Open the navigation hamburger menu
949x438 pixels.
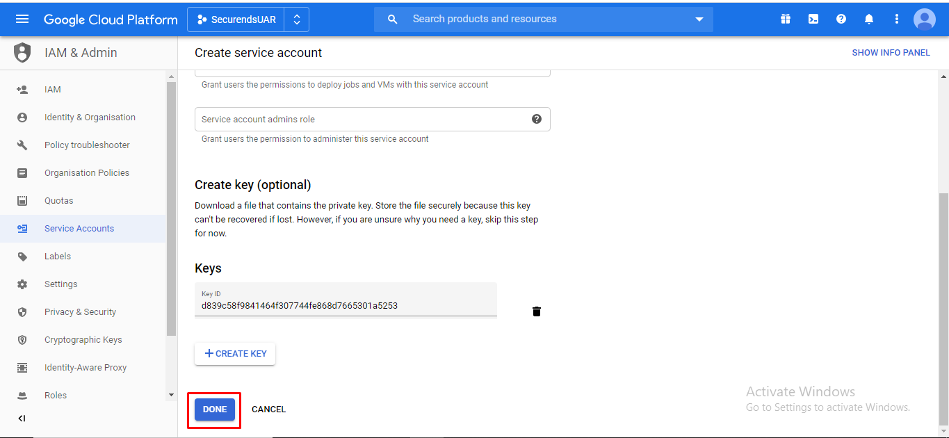[x=24, y=19]
